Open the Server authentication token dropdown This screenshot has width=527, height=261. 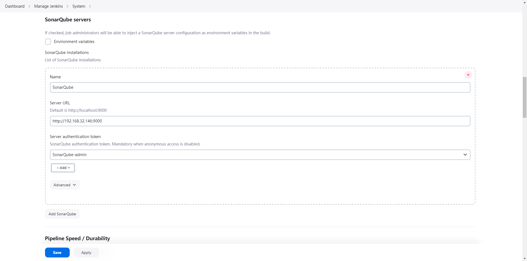tap(260, 155)
